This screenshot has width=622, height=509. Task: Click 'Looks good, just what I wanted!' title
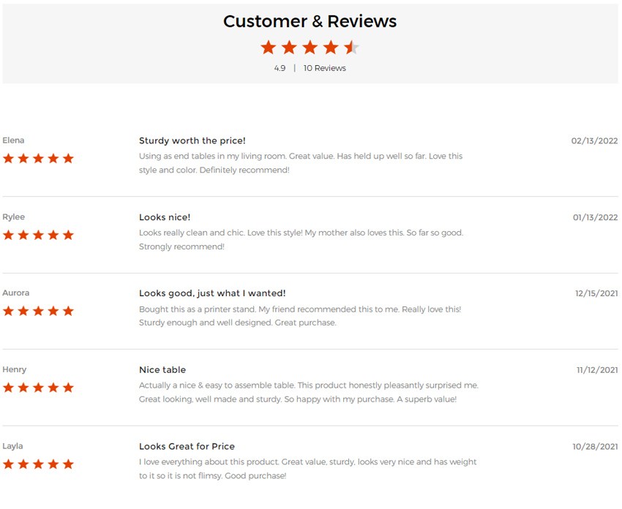[212, 293]
